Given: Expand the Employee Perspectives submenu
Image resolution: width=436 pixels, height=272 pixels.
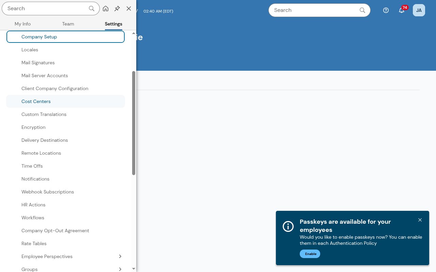Looking at the screenshot, I should coord(120,256).
